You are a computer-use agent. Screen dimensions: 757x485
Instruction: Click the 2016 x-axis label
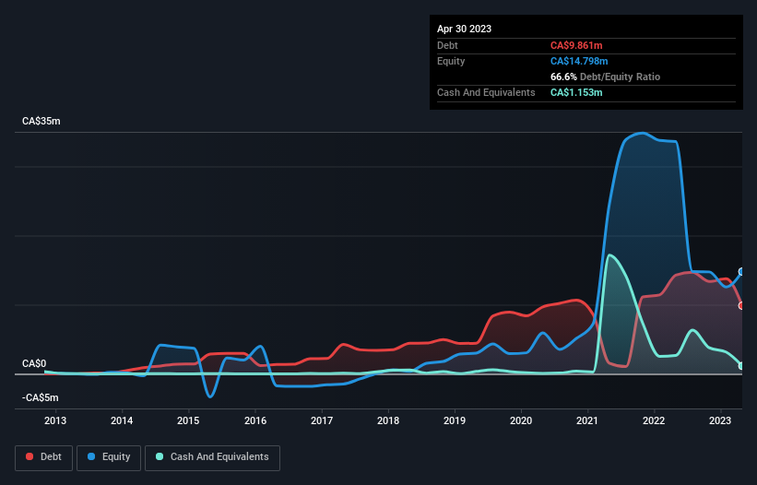click(255, 420)
